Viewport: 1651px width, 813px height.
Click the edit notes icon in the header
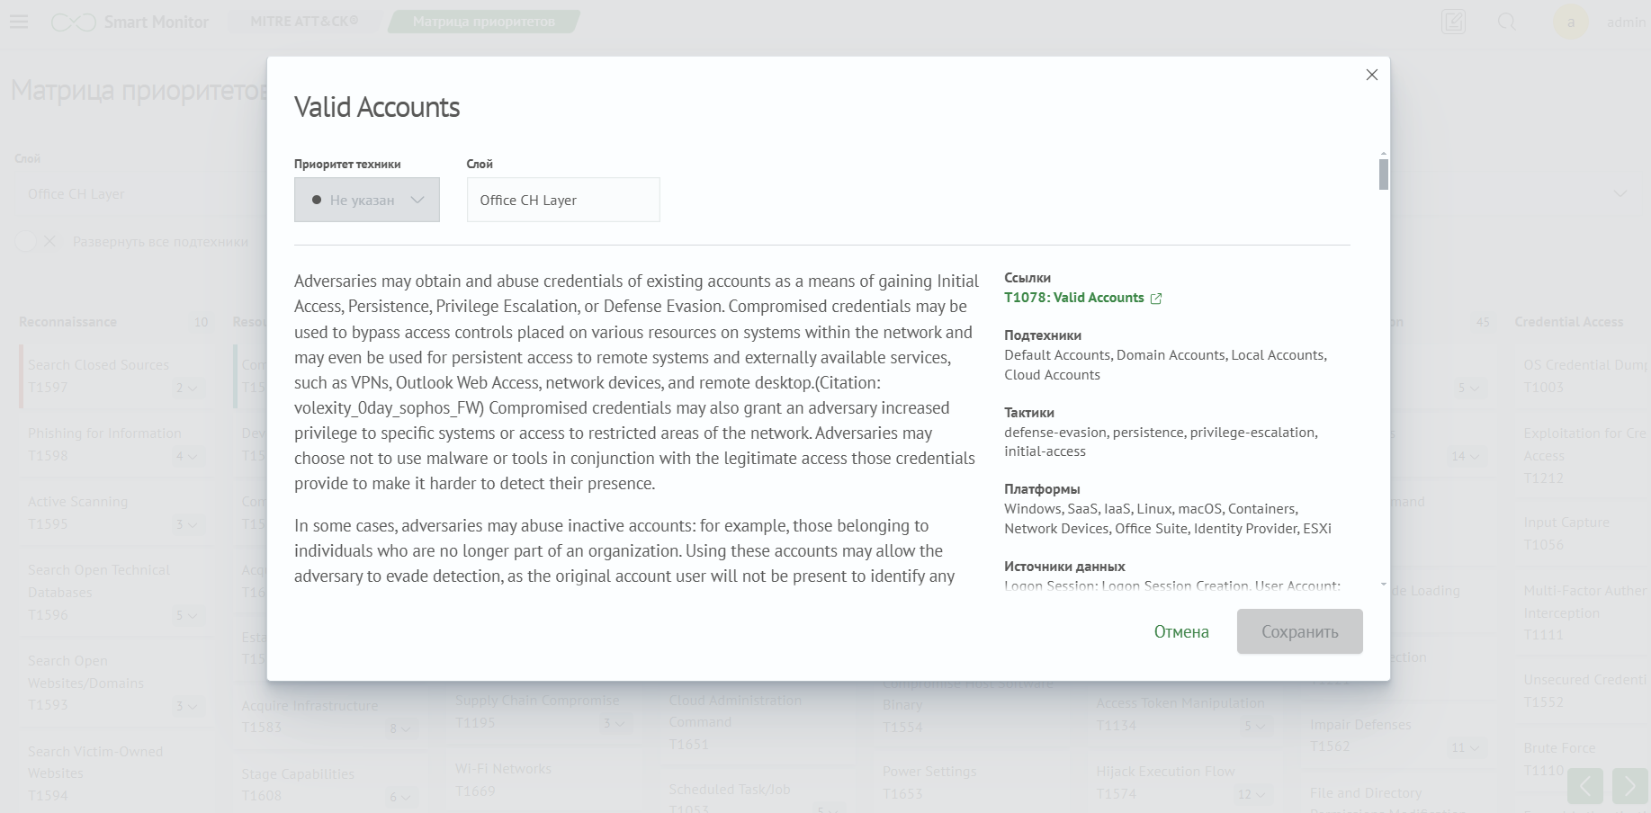click(1453, 22)
